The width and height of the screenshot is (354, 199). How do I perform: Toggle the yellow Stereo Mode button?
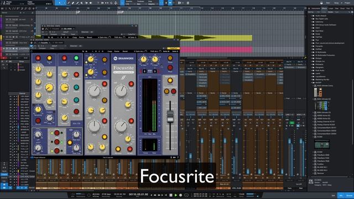point(170,80)
